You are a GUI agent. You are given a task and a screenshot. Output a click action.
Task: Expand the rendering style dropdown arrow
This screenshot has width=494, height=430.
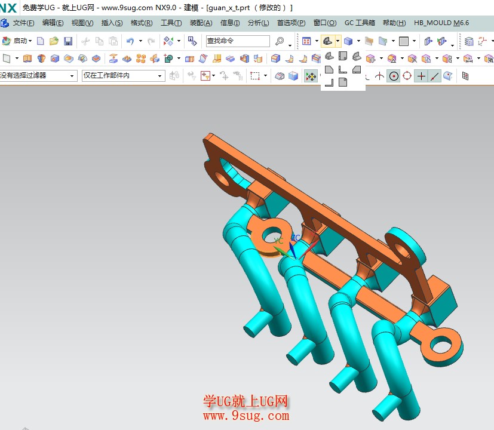coord(358,41)
